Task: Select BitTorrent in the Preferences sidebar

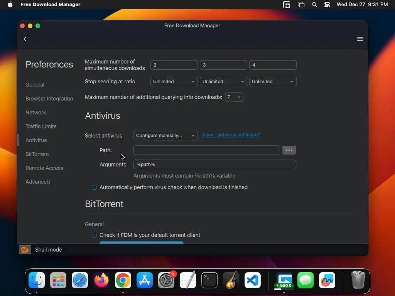Action: [x=37, y=154]
